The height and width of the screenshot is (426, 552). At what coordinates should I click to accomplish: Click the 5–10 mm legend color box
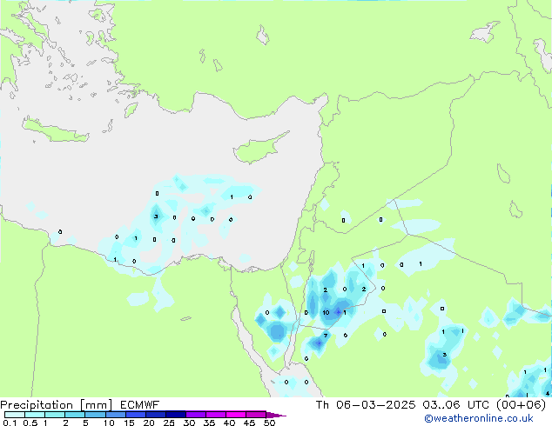pyautogui.click(x=95, y=415)
